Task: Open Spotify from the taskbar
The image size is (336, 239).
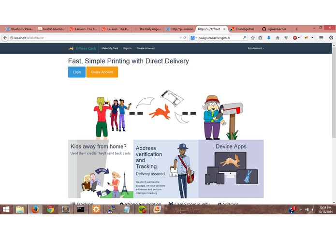Action: click(142, 209)
